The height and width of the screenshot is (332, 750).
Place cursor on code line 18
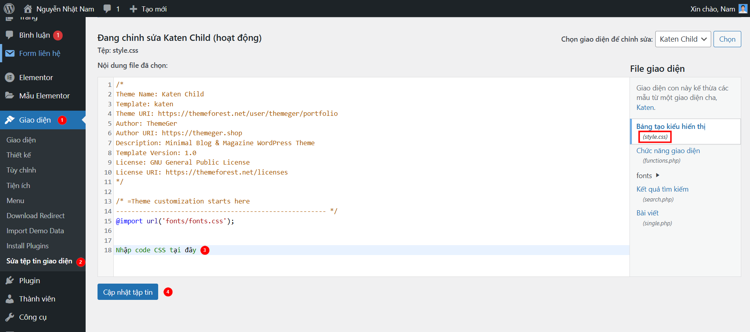[x=371, y=250]
